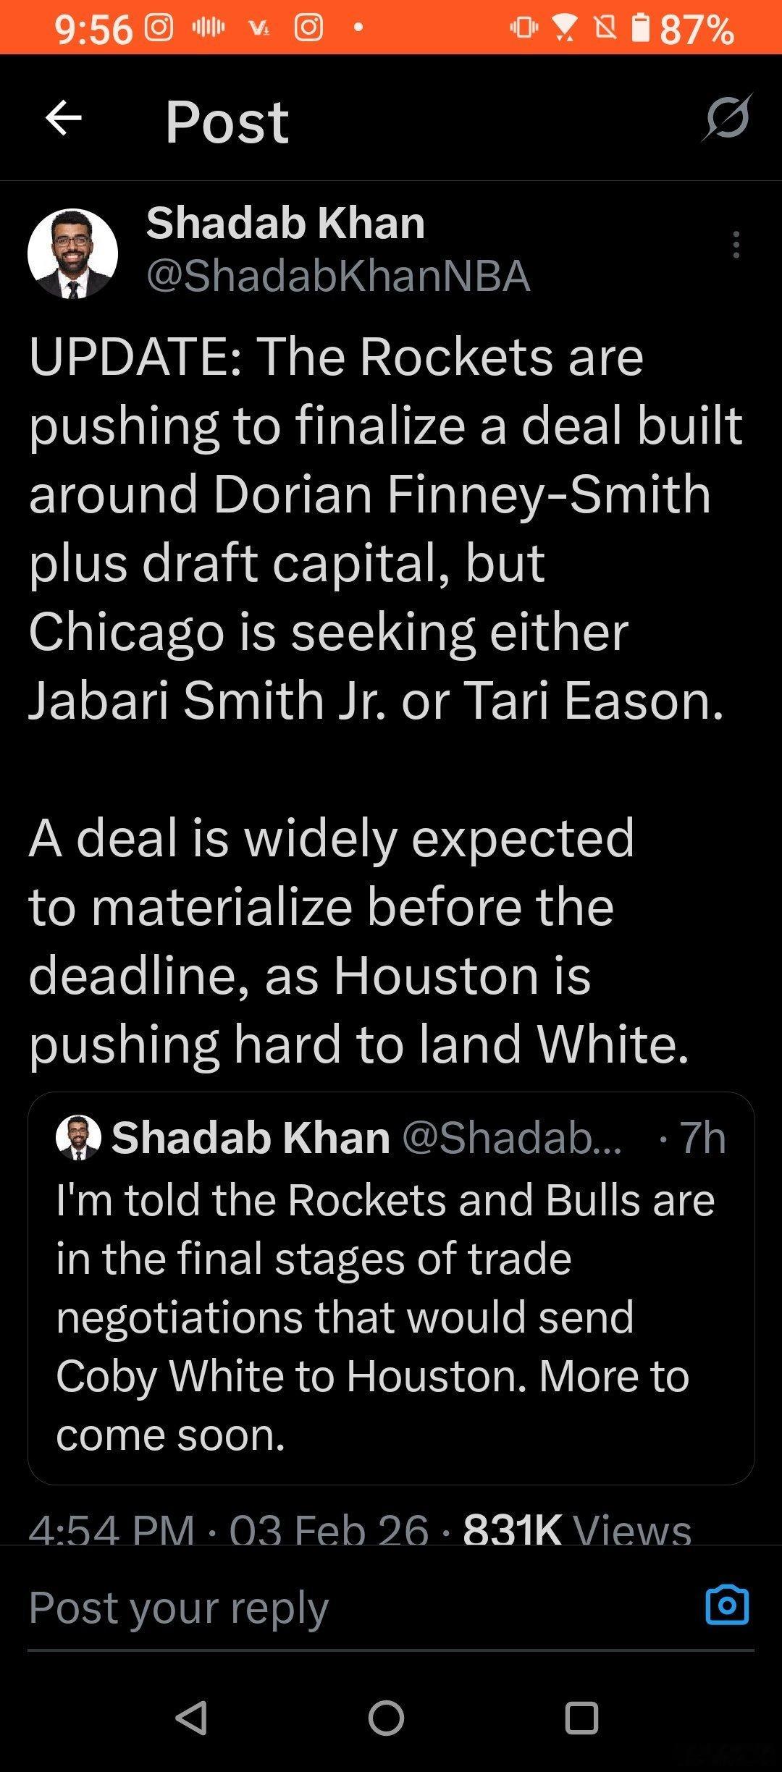Tap the 4:54 PM post timestamp
The height and width of the screenshot is (1772, 782).
(112, 1529)
